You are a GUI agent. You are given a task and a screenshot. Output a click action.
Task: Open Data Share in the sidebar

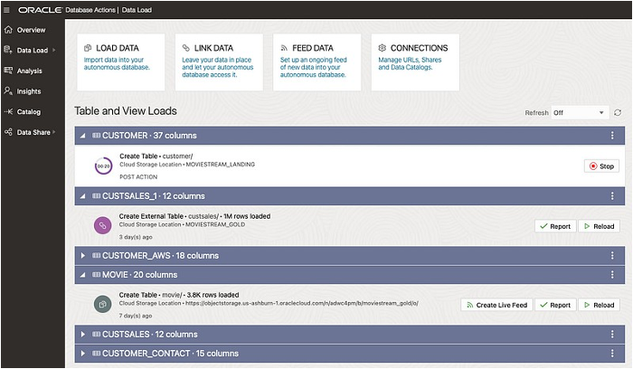click(x=33, y=132)
